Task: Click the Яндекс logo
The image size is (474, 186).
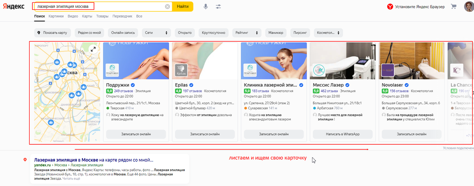Action: (x=14, y=7)
